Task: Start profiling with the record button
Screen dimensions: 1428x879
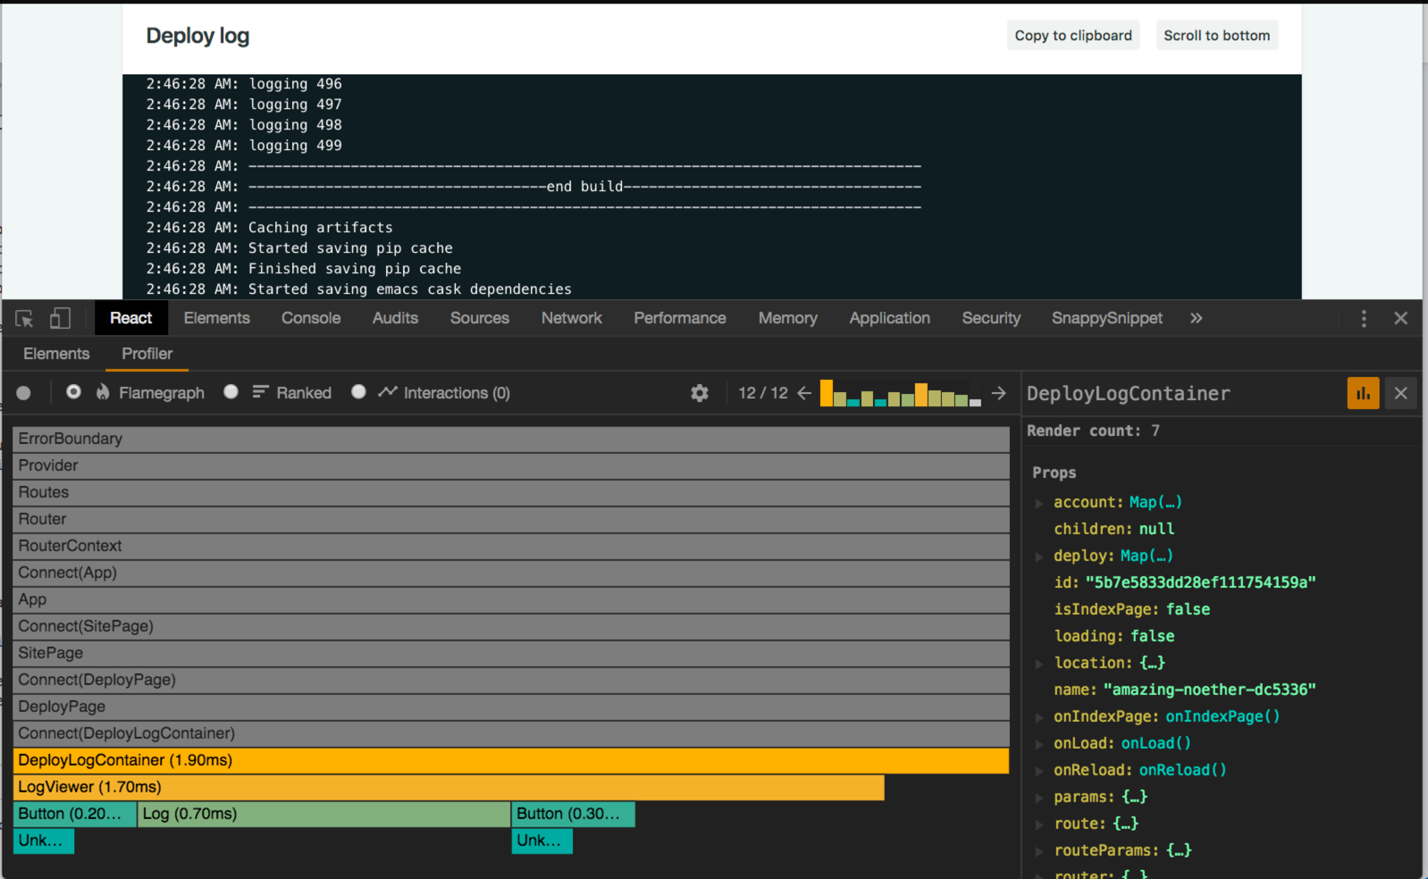Action: click(24, 393)
